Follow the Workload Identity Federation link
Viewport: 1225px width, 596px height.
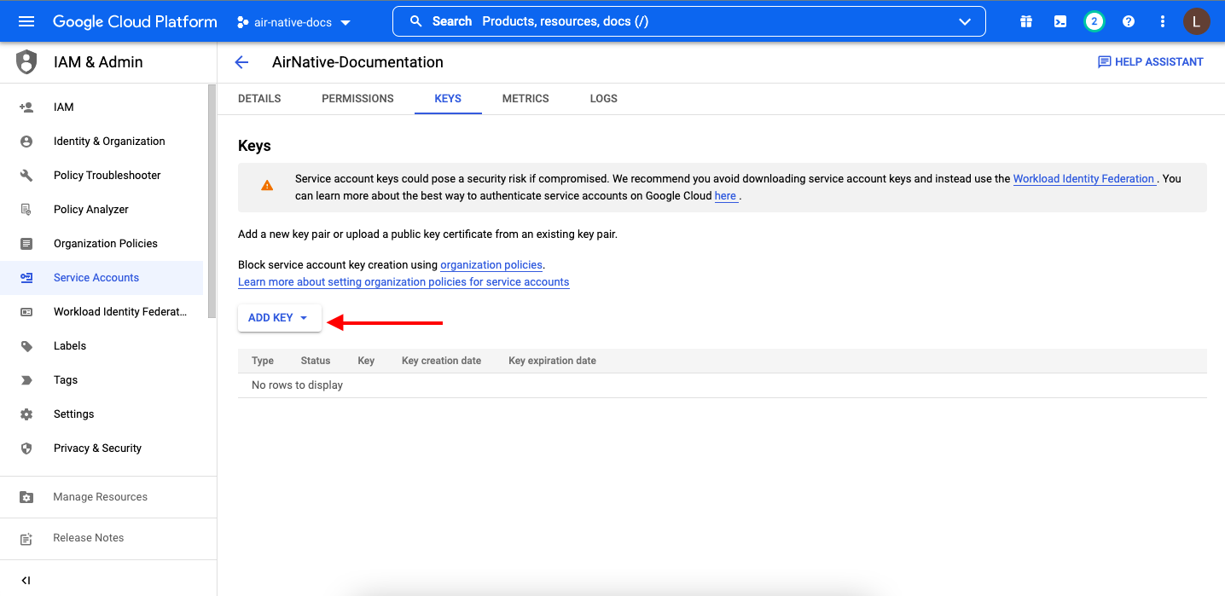tap(1083, 179)
